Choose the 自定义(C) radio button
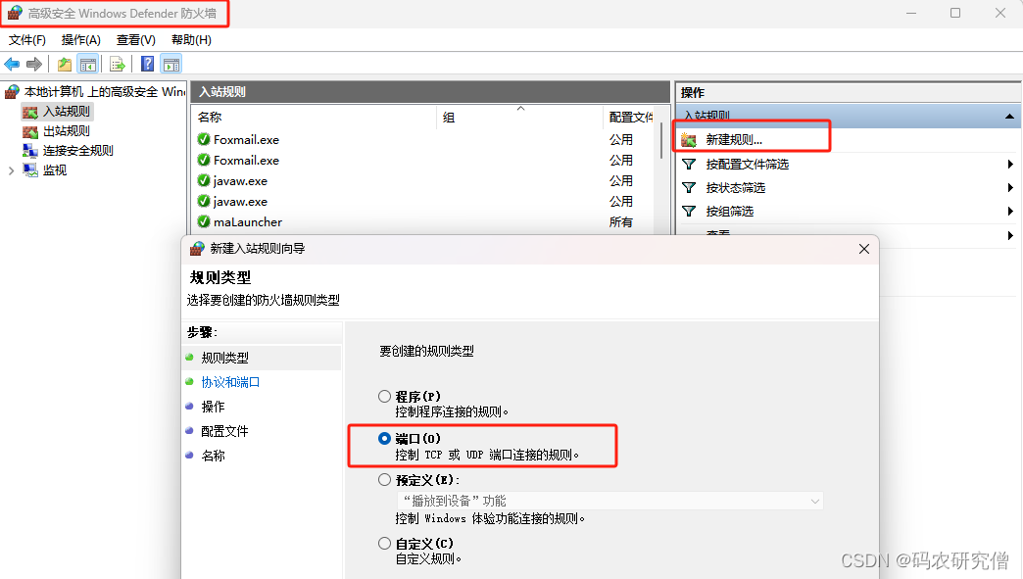1023x579 pixels. click(x=385, y=544)
